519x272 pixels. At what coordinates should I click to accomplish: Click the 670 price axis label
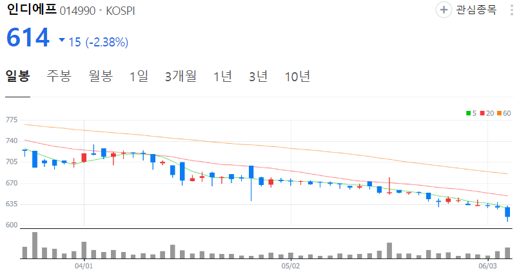pyautogui.click(x=12, y=183)
